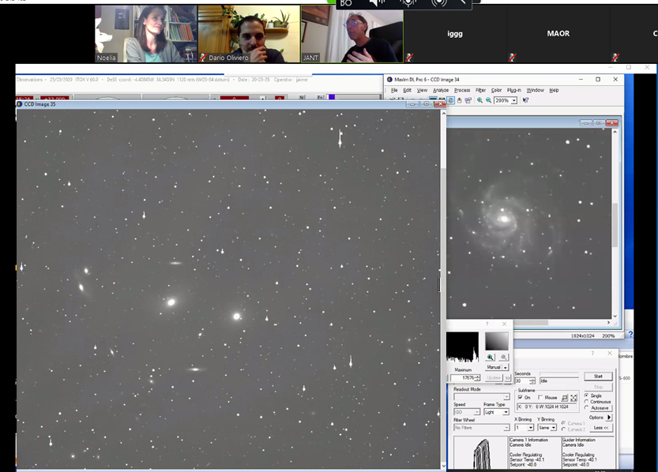Select the Camera 2 radio button
658x472 pixels.
[564, 429]
